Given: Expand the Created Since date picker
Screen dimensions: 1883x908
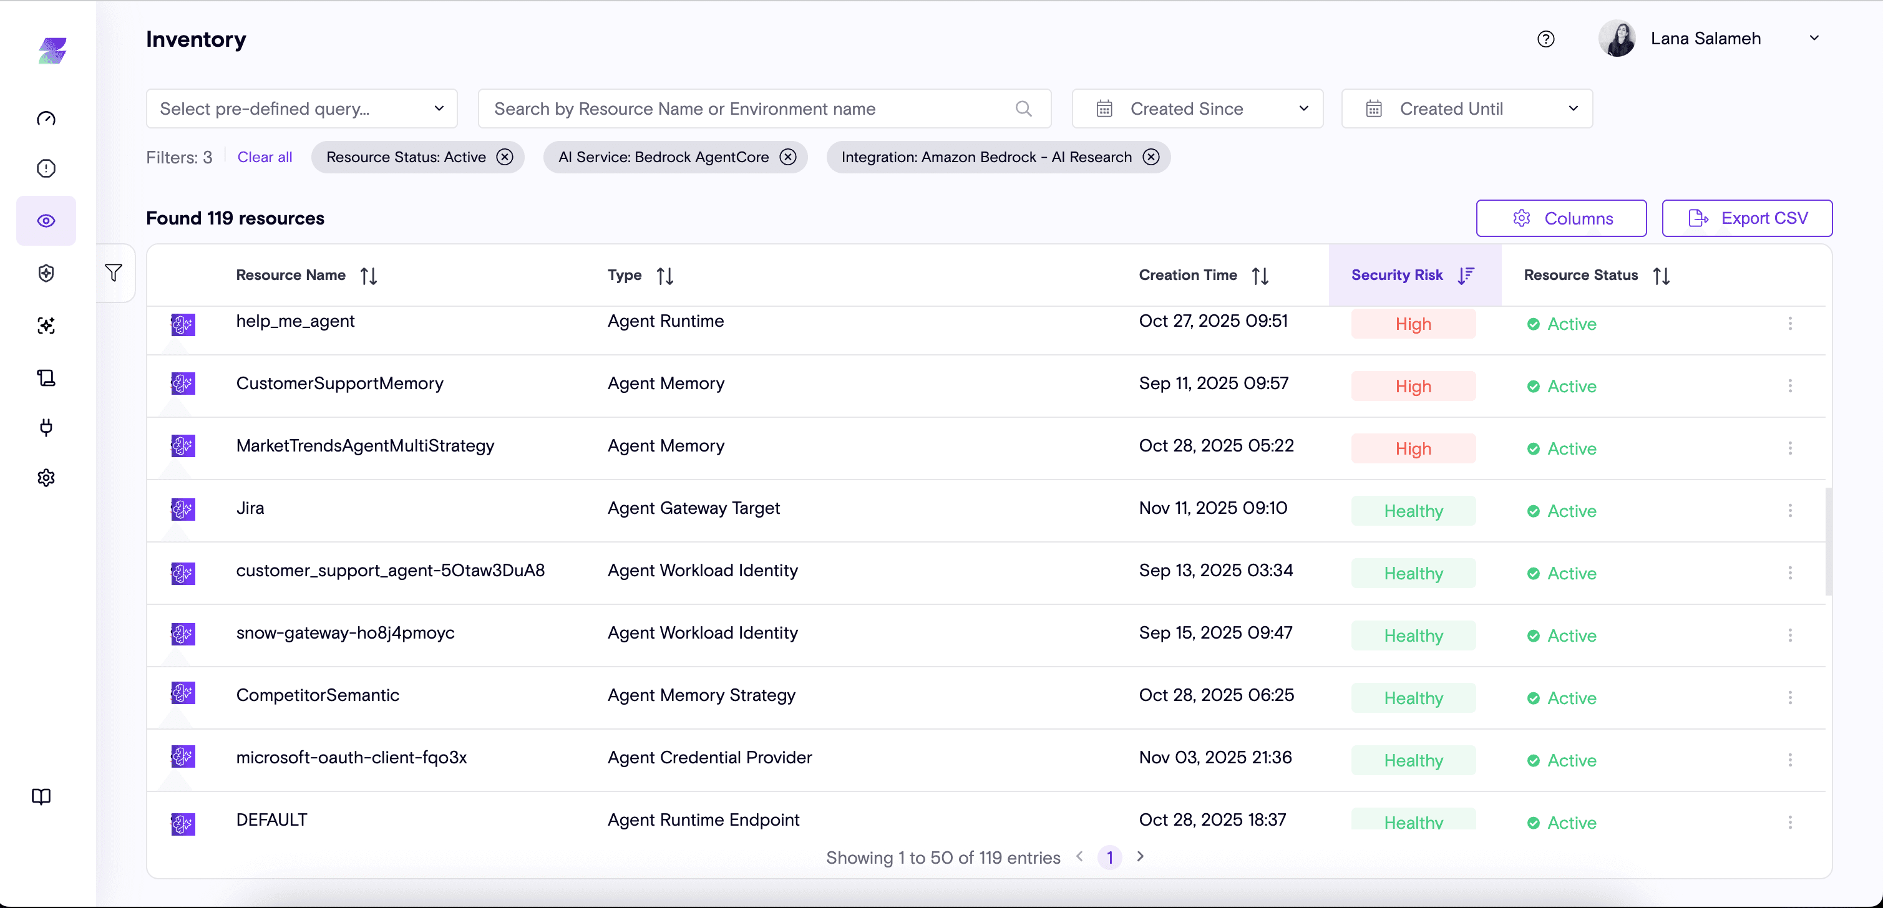Looking at the screenshot, I should (1197, 109).
